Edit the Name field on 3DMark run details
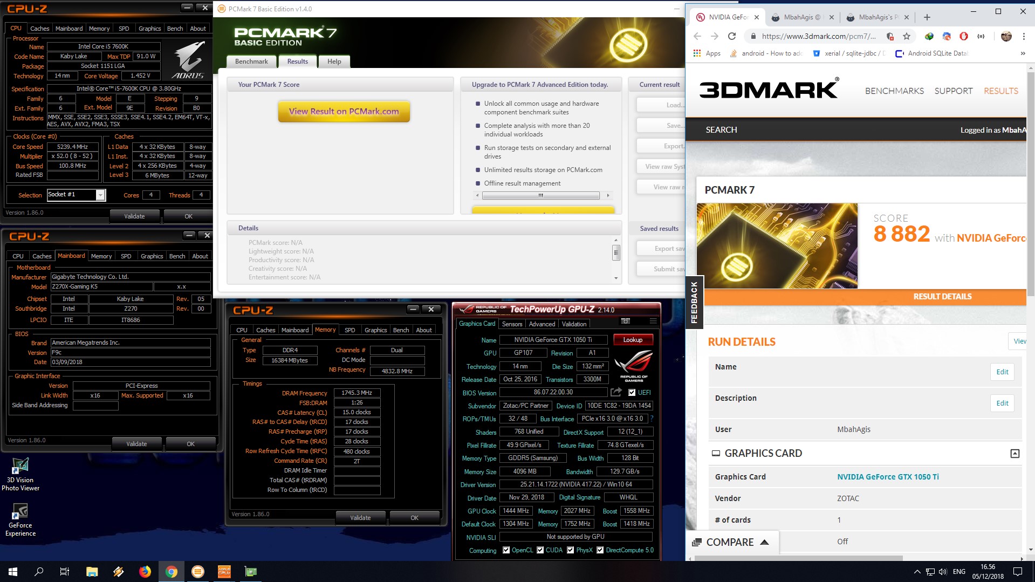The image size is (1035, 582). [1002, 372]
